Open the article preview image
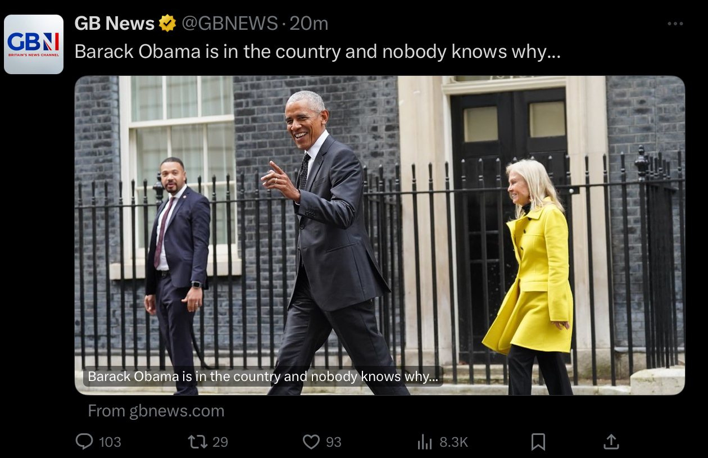 (x=380, y=235)
